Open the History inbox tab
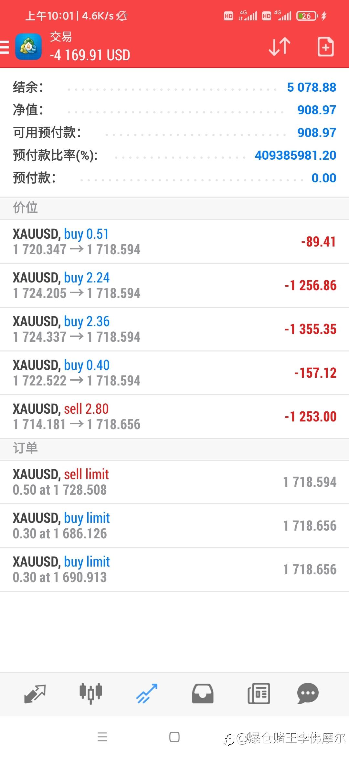 203,694
